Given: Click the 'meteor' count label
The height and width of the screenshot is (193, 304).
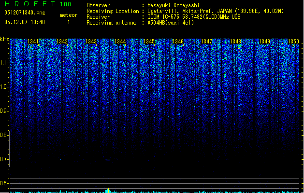Looking at the screenshot, I should 69,15.
